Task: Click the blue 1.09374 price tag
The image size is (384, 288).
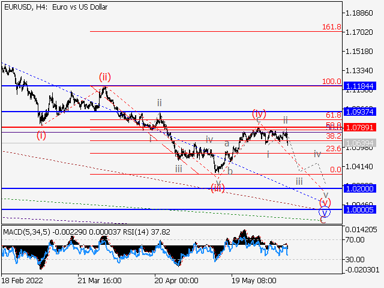Action: pos(360,112)
